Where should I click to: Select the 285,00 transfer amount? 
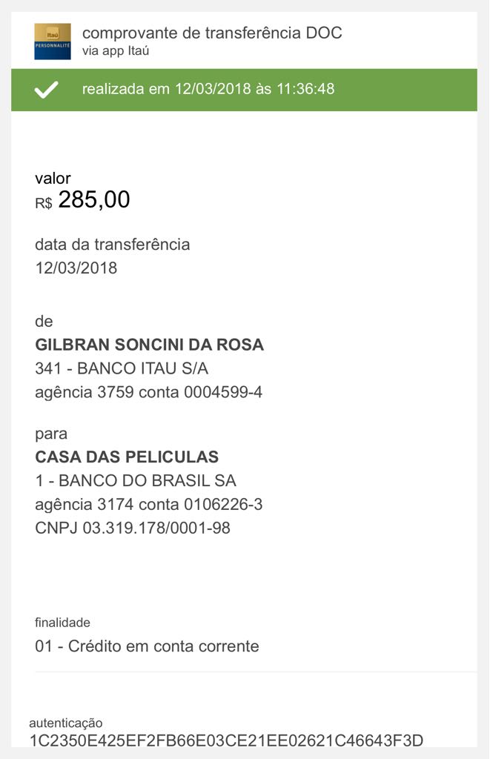point(93,199)
